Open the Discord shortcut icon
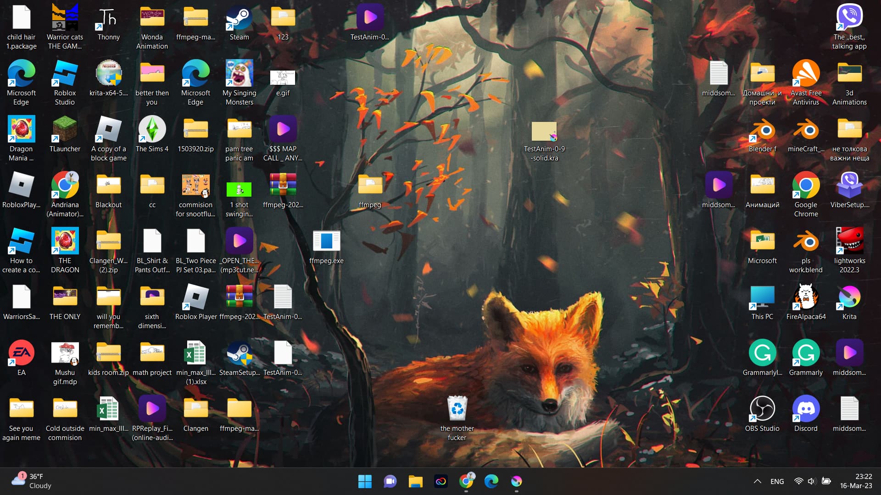881x495 pixels. (x=806, y=409)
